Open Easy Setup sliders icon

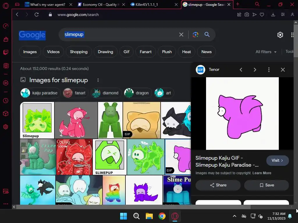pos(283,15)
